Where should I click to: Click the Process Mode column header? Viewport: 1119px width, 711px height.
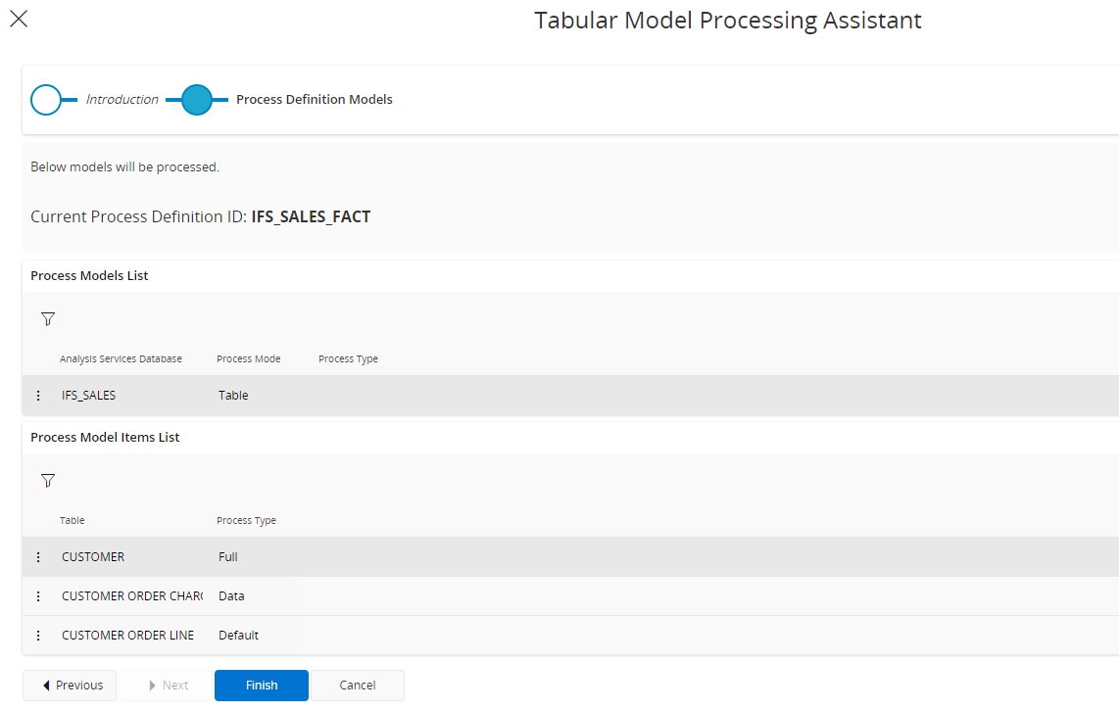(248, 358)
